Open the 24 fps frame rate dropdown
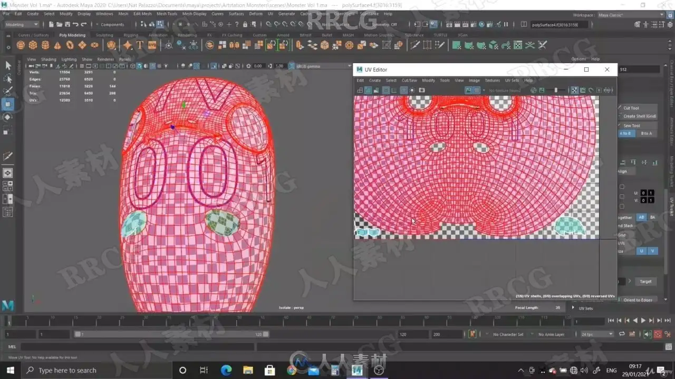Viewport: 675px width, 379px height. pos(597,334)
